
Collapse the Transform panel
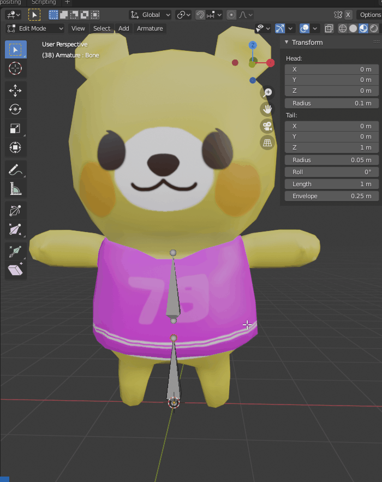286,42
